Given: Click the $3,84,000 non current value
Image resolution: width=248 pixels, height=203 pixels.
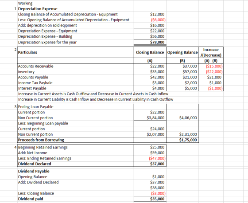Looking at the screenshot, I should pos(155,118).
